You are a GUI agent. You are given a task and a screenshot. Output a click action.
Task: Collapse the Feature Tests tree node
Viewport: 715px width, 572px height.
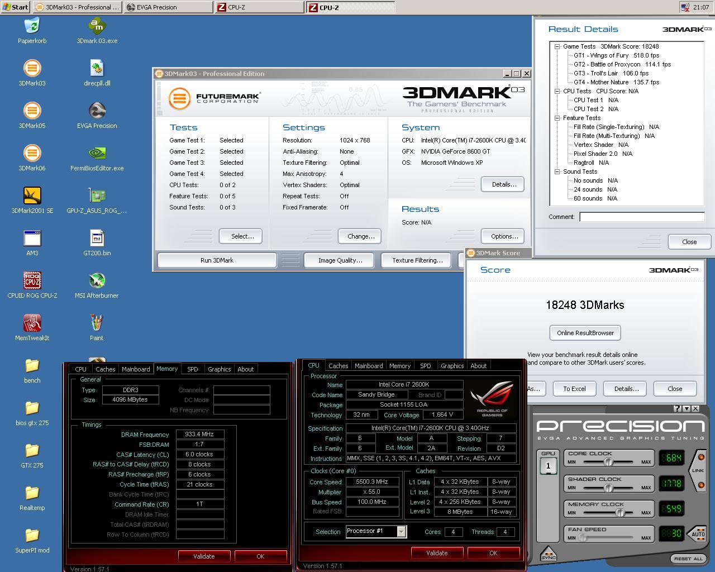(x=557, y=118)
